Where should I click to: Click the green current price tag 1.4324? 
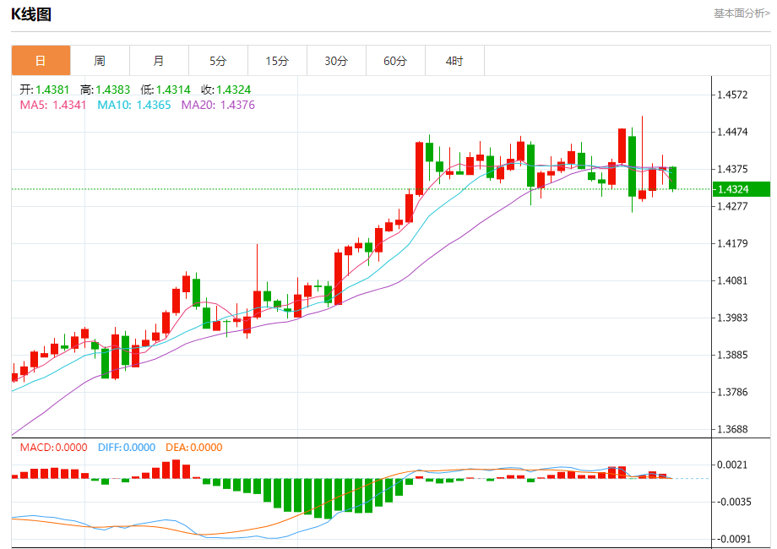(742, 189)
